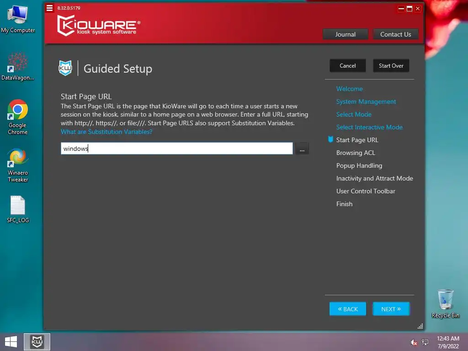Minimize the KioWare window
The width and height of the screenshot is (468, 351).
point(401,9)
